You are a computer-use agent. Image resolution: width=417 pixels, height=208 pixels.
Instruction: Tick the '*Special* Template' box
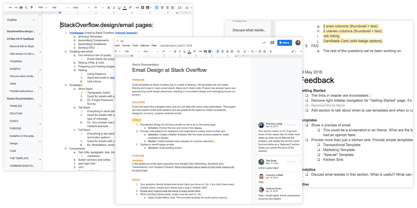coord(318,155)
